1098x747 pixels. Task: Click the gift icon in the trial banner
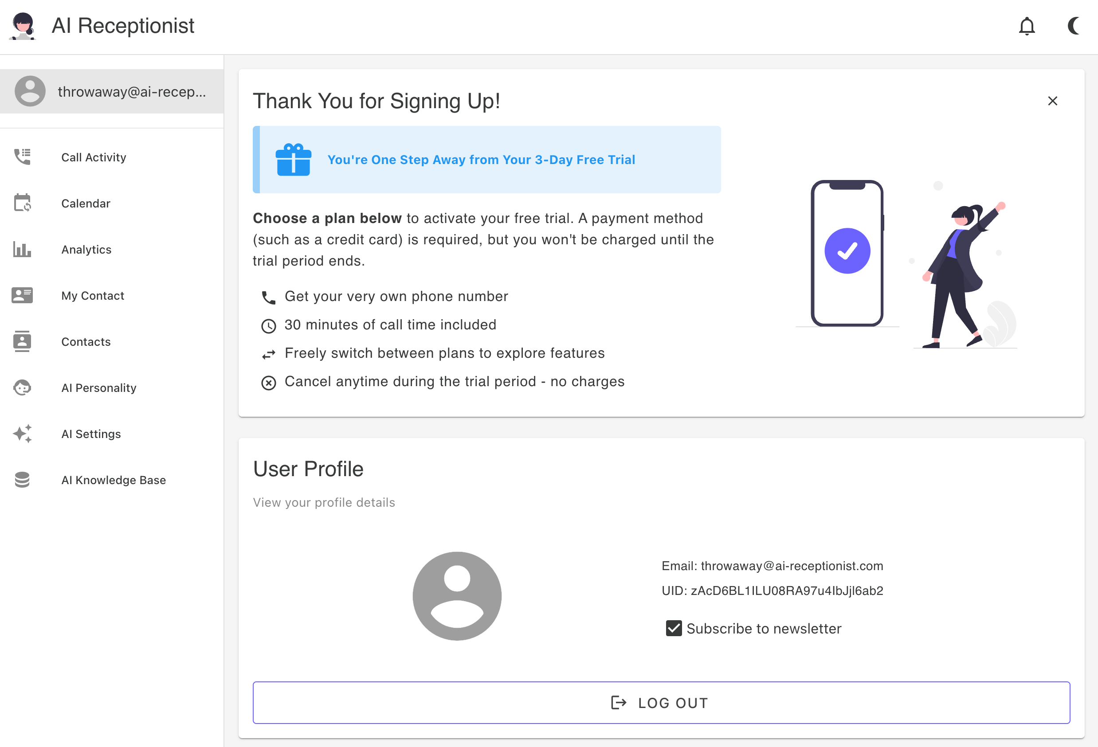[x=294, y=160]
